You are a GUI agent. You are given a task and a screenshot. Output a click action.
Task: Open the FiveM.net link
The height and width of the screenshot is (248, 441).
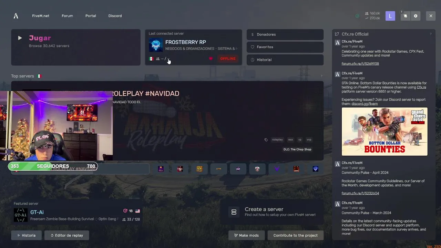(x=41, y=16)
